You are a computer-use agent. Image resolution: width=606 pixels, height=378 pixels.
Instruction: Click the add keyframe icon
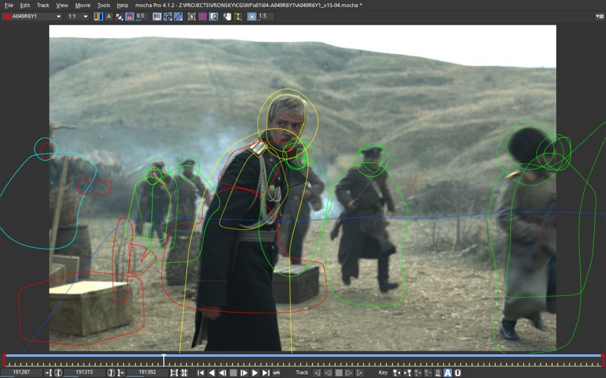tap(418, 373)
